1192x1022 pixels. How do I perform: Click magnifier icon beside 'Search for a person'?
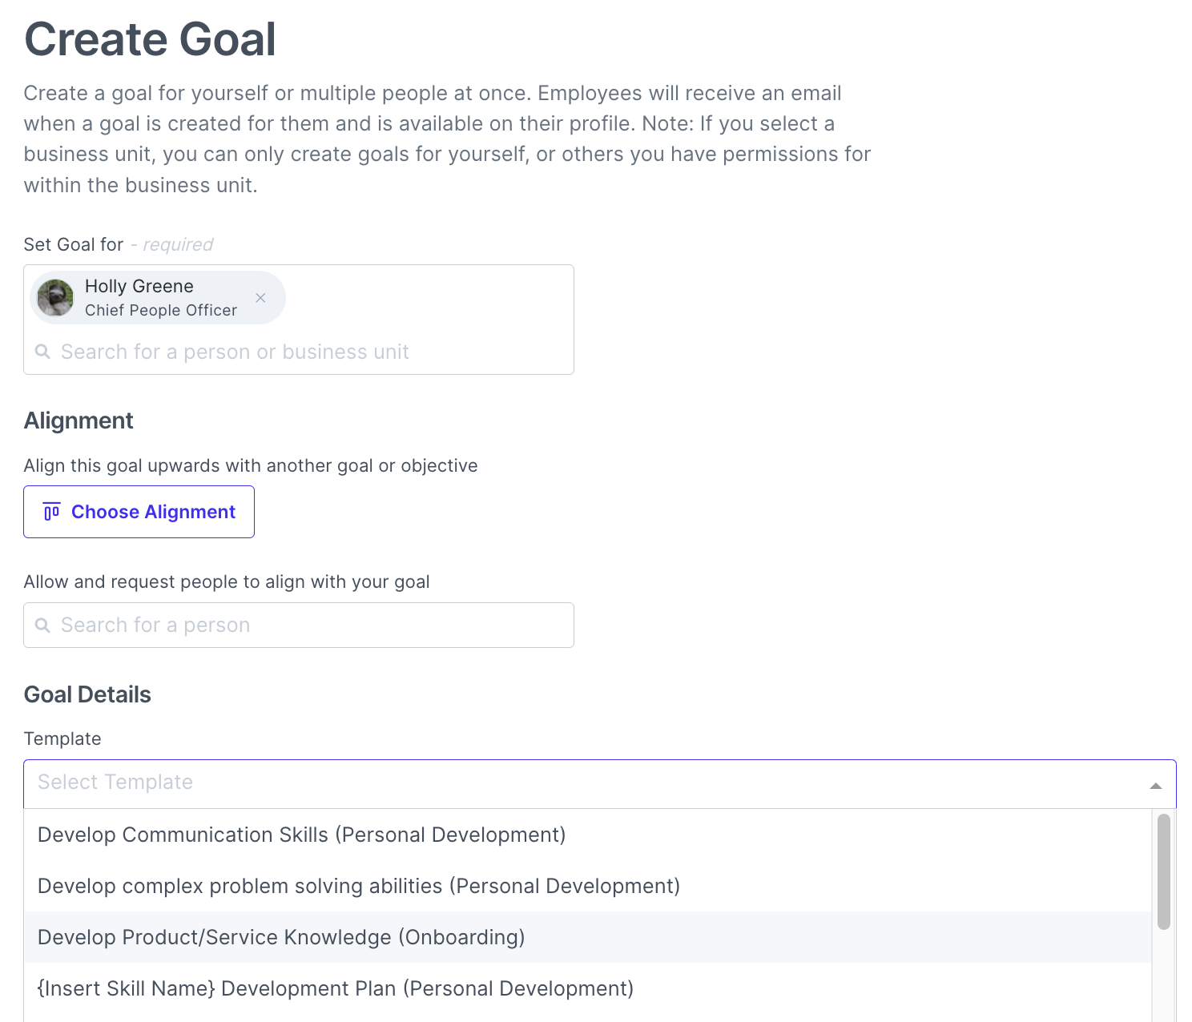point(43,625)
